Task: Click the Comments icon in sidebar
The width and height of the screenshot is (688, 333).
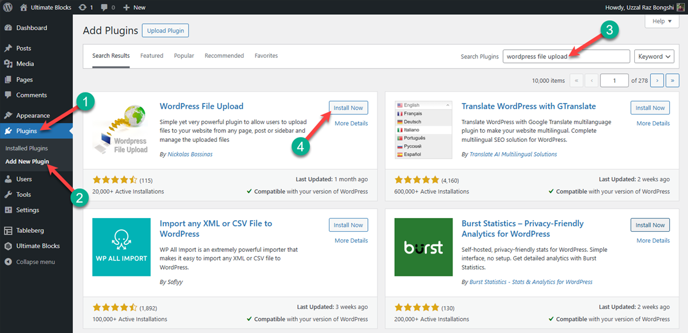Action: tap(8, 95)
